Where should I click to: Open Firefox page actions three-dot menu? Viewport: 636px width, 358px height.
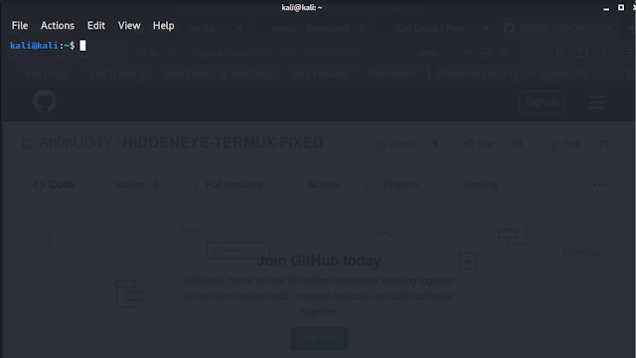pyautogui.click(x=466, y=53)
